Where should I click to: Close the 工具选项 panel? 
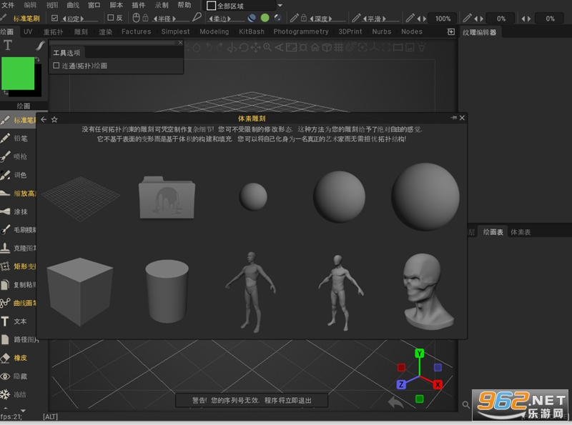point(180,43)
